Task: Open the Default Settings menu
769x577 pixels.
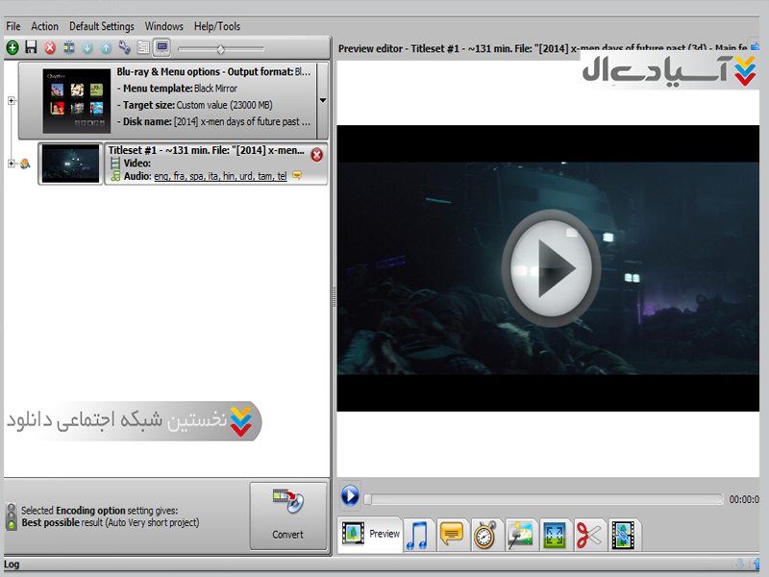Action: [x=102, y=26]
